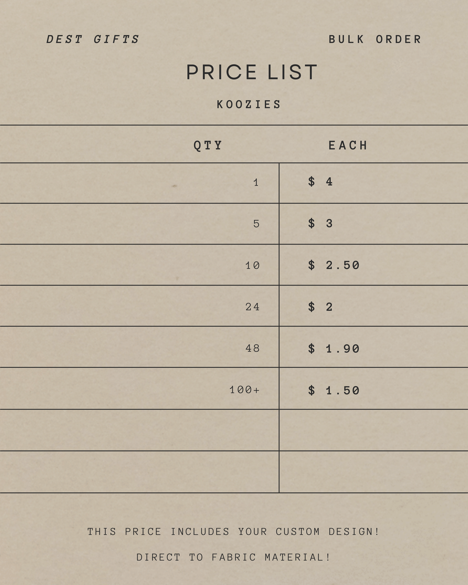Select the PRICE LIST title

[x=251, y=73]
